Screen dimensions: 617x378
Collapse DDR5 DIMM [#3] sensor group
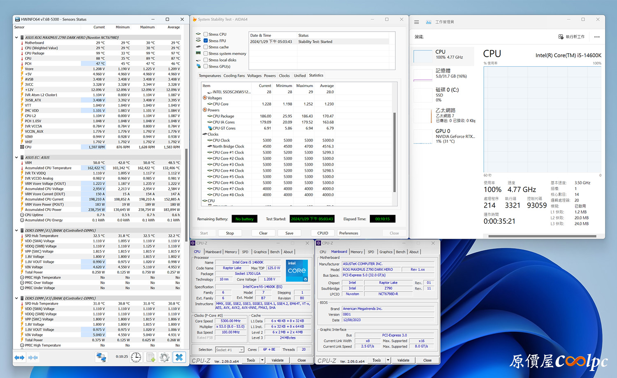point(16,298)
